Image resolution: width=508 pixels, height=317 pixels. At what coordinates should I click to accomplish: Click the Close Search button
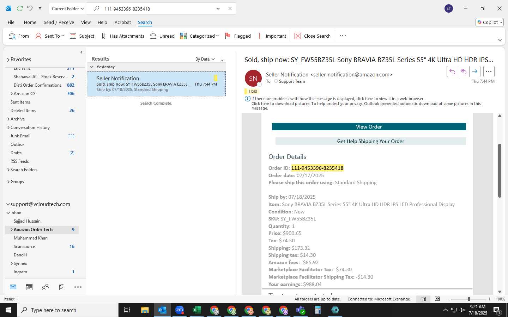[313, 36]
